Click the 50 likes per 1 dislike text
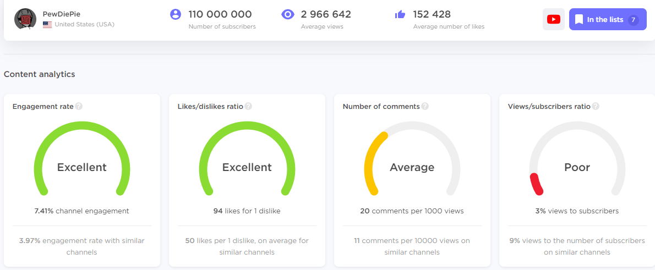655x270 pixels. [247, 247]
